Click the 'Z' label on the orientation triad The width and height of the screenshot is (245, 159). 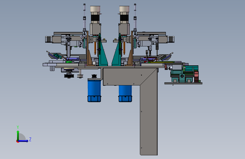(x=30, y=139)
